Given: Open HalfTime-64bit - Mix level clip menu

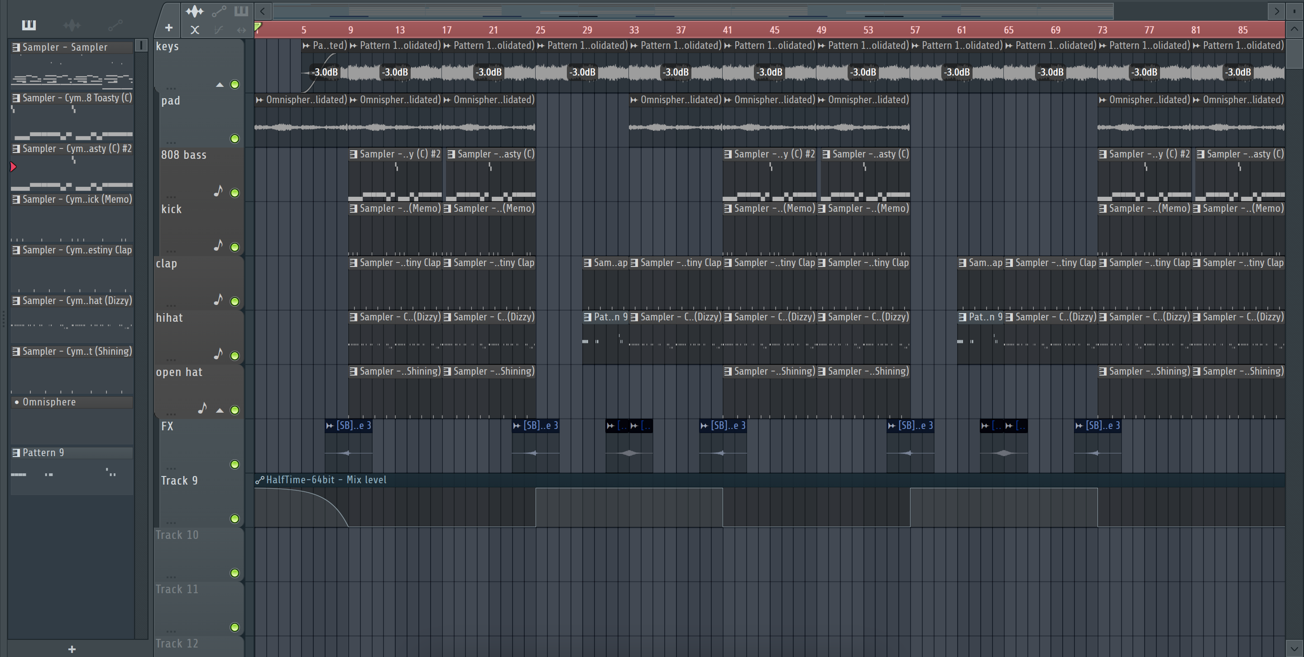Looking at the screenshot, I should click(260, 480).
